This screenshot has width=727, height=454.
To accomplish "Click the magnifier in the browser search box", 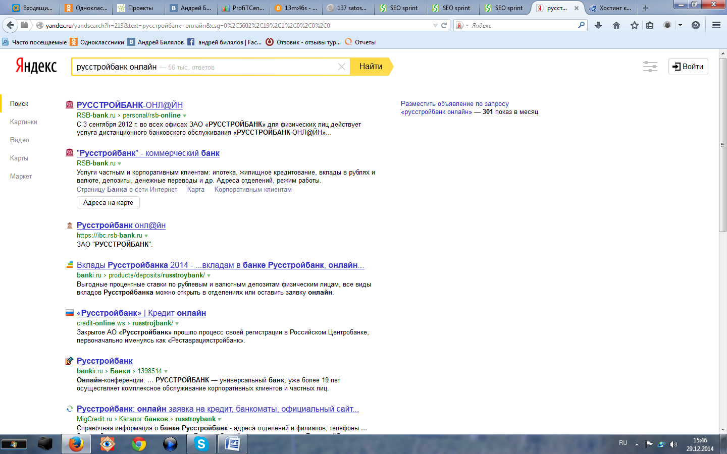I will click(581, 25).
